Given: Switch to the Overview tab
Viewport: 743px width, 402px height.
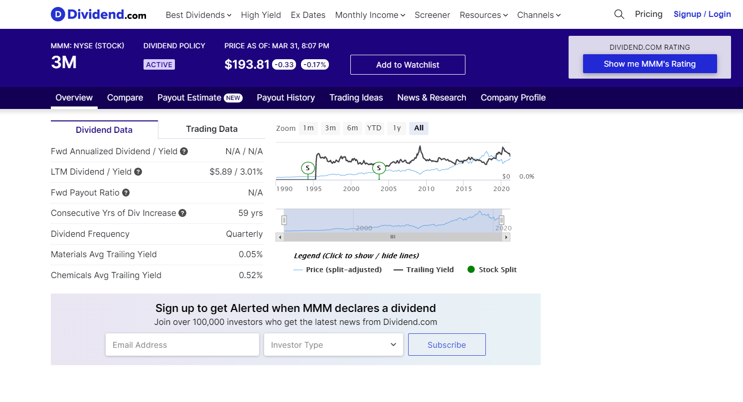Looking at the screenshot, I should tap(74, 98).
